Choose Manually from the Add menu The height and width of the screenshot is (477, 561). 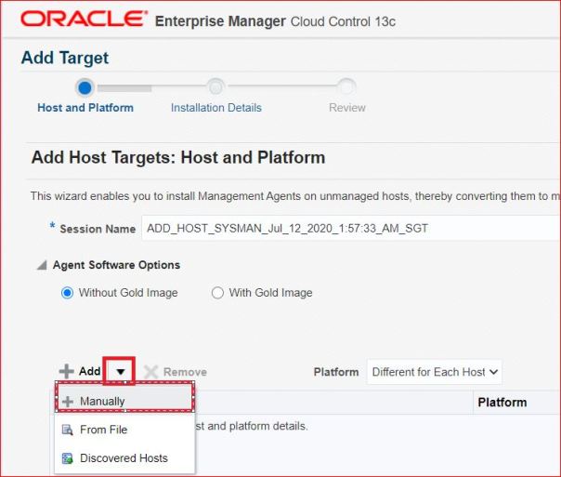[102, 402]
